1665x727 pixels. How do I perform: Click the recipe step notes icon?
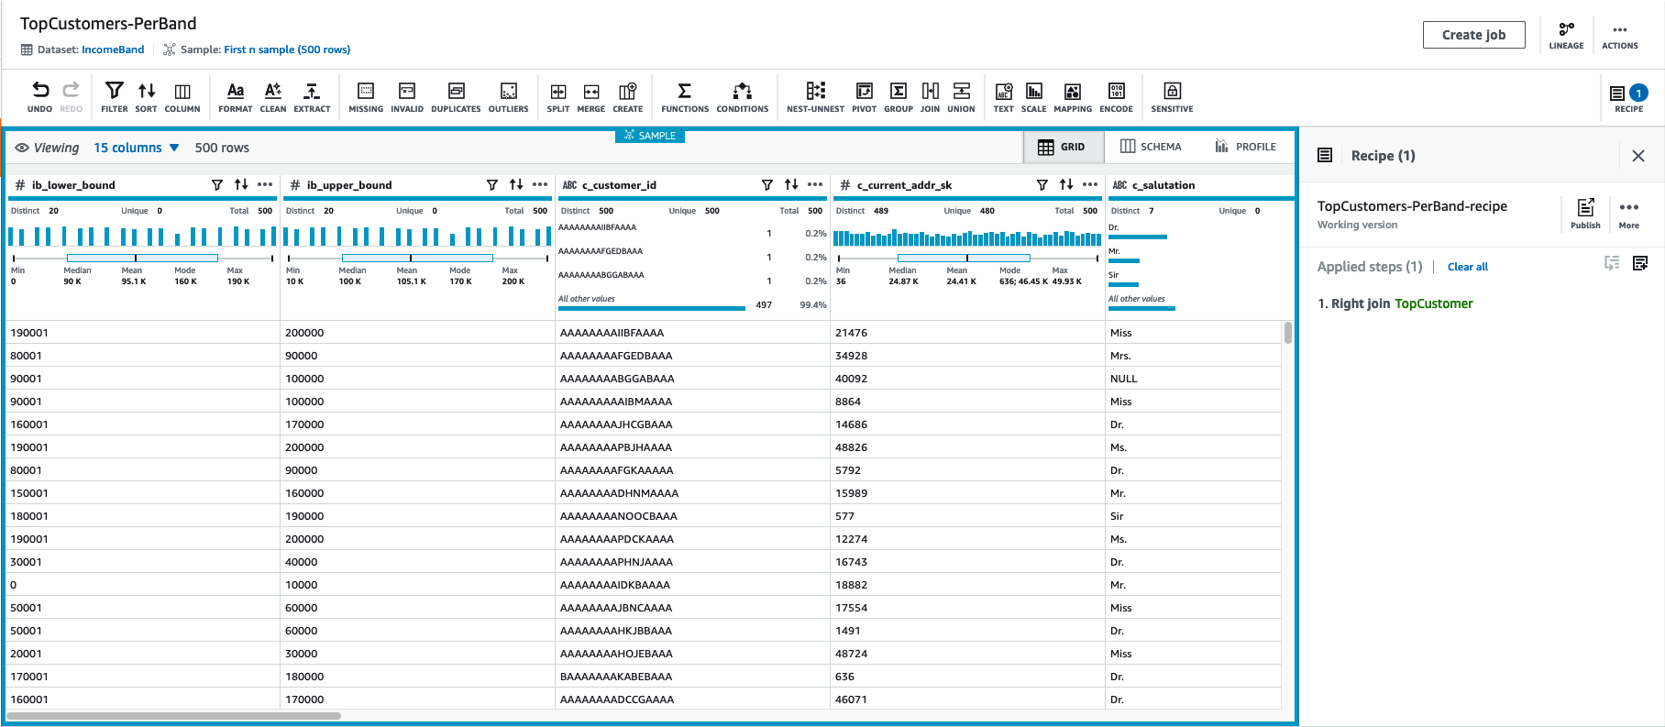pyautogui.click(x=1640, y=263)
